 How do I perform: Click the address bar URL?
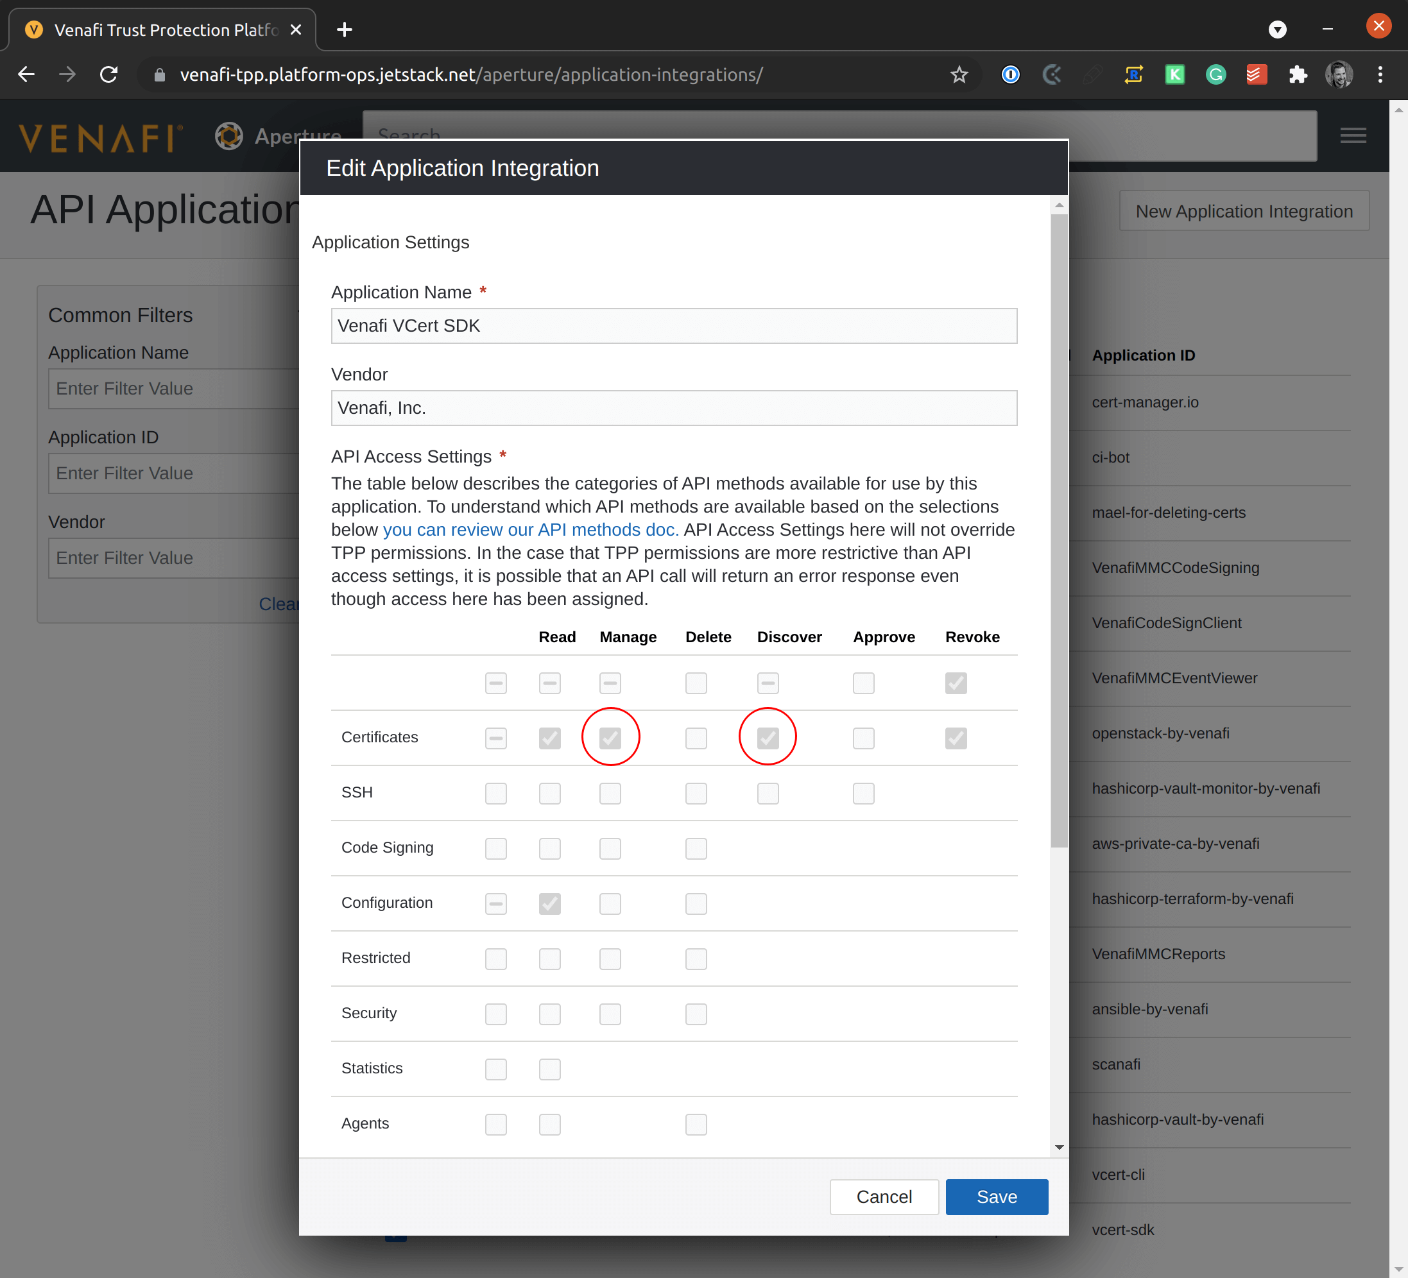click(x=472, y=74)
